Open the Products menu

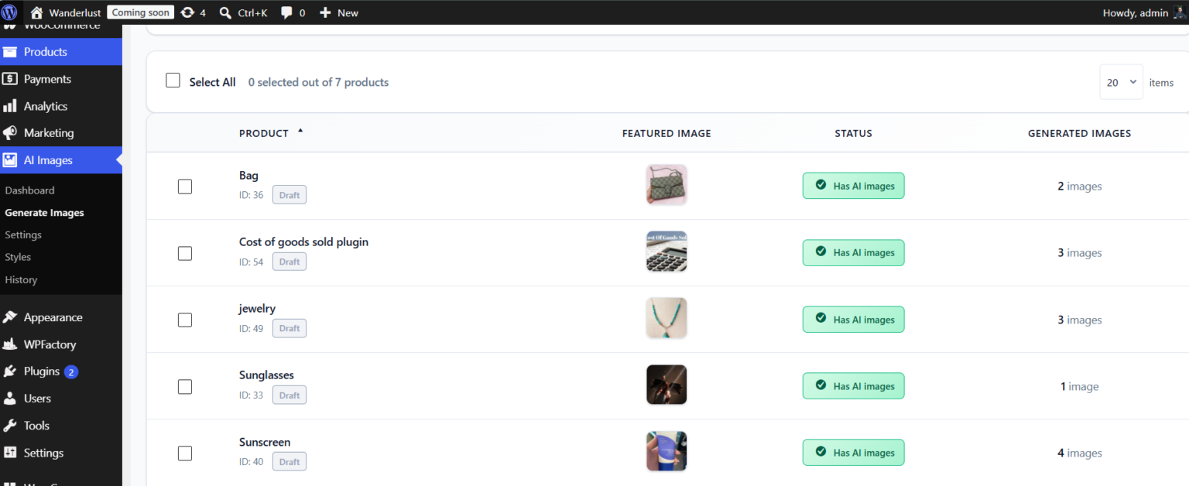click(x=61, y=52)
